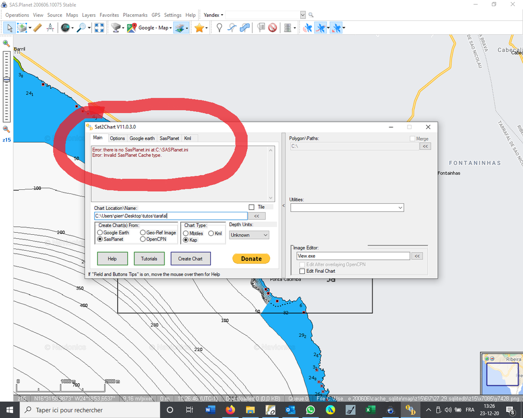Open Tutorials in Sat2Chart
523x418 pixels.
coord(149,259)
